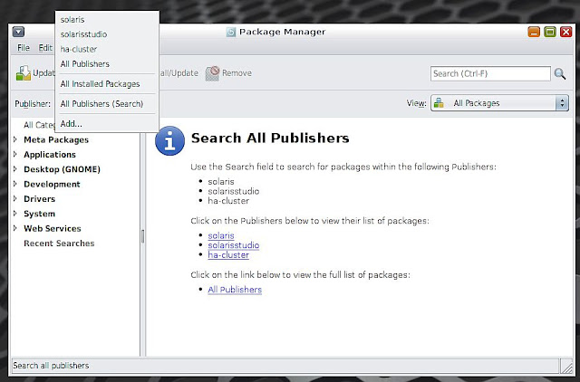
Task: Expand the Web Services category
Action: coord(15,228)
